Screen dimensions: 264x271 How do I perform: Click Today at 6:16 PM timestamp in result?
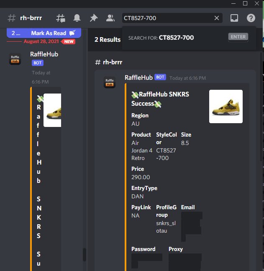click(x=188, y=78)
